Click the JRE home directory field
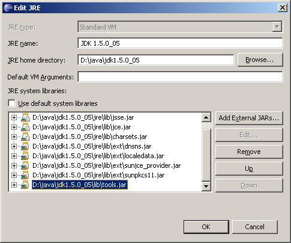 (156, 60)
